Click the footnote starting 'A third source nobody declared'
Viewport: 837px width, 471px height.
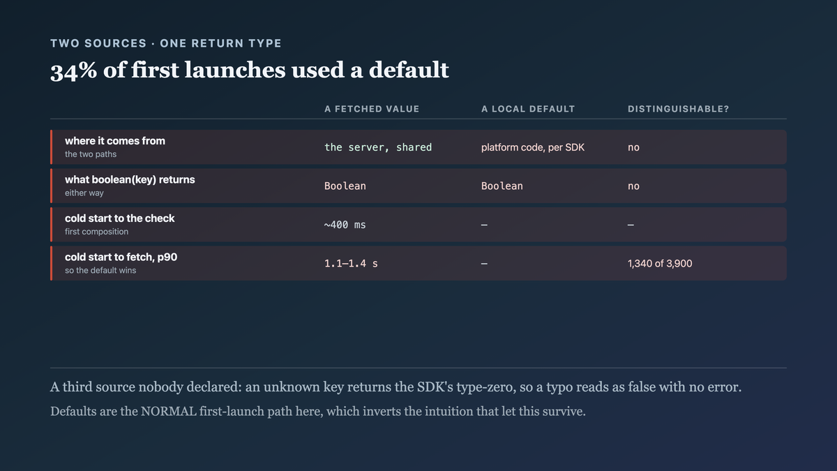395,387
